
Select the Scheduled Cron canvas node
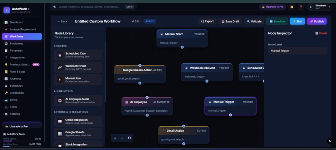coord(251,72)
